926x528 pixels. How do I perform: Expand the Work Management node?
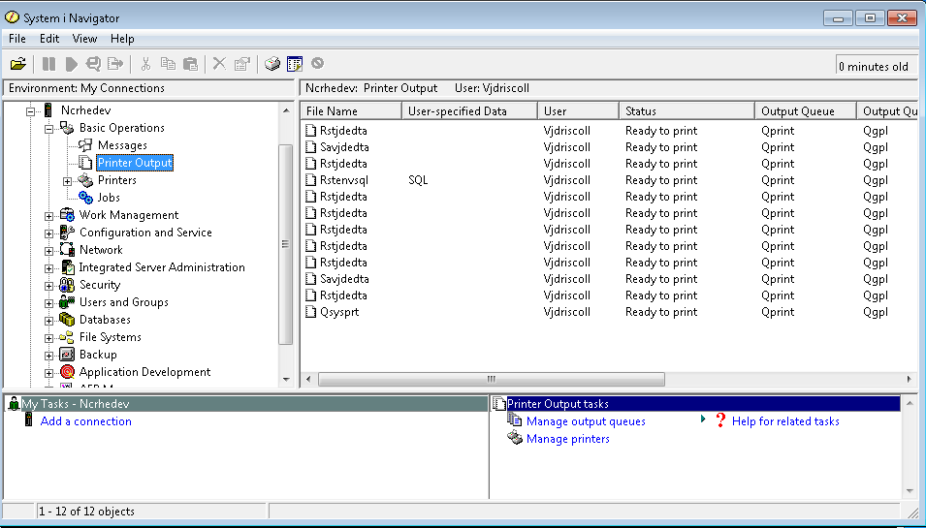(x=49, y=216)
